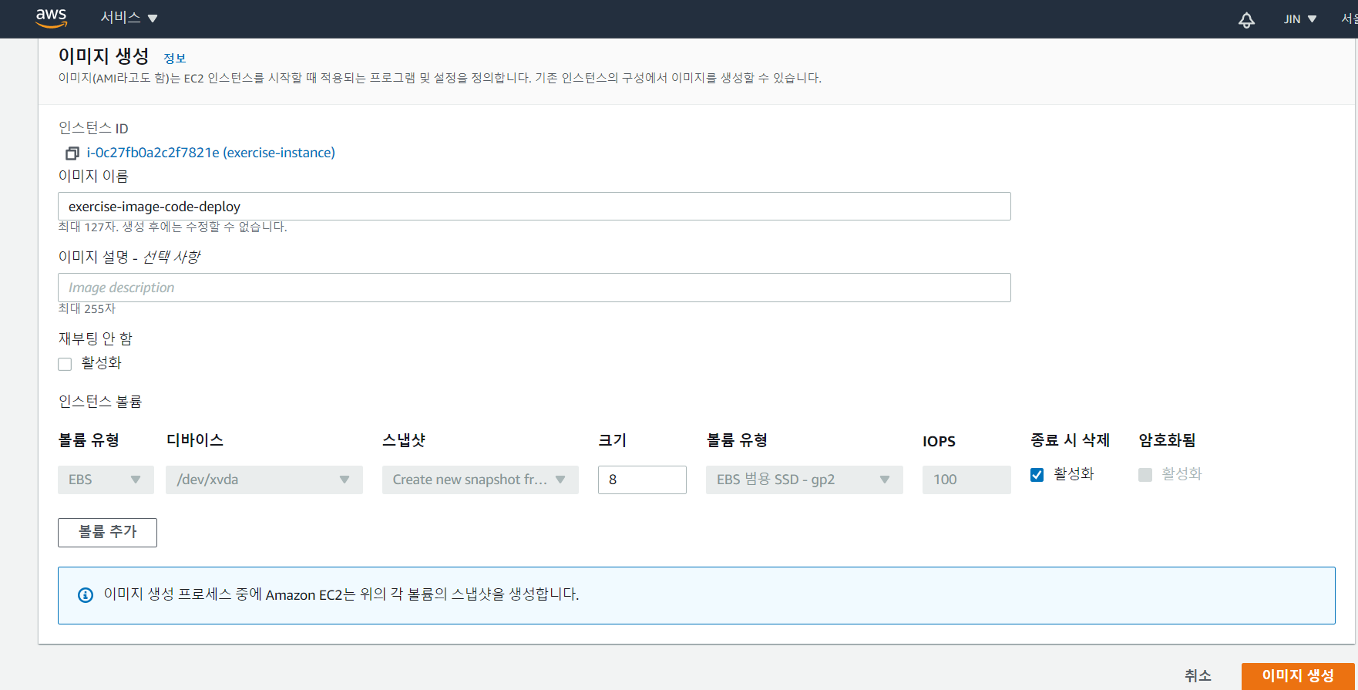Focus the Image description text field
This screenshot has width=1358, height=690.
click(x=533, y=288)
